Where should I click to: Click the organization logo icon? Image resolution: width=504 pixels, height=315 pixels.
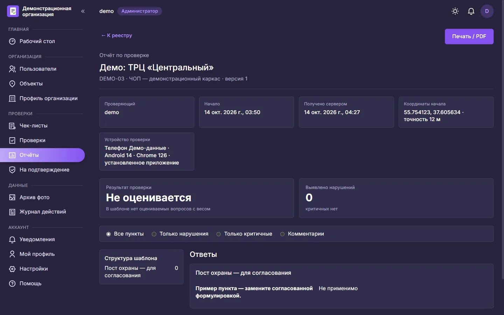13,11
